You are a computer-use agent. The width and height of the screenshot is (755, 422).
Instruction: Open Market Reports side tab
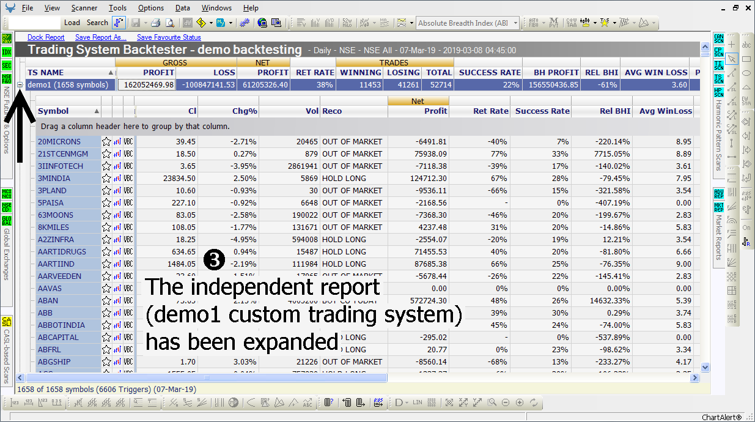coord(718,238)
